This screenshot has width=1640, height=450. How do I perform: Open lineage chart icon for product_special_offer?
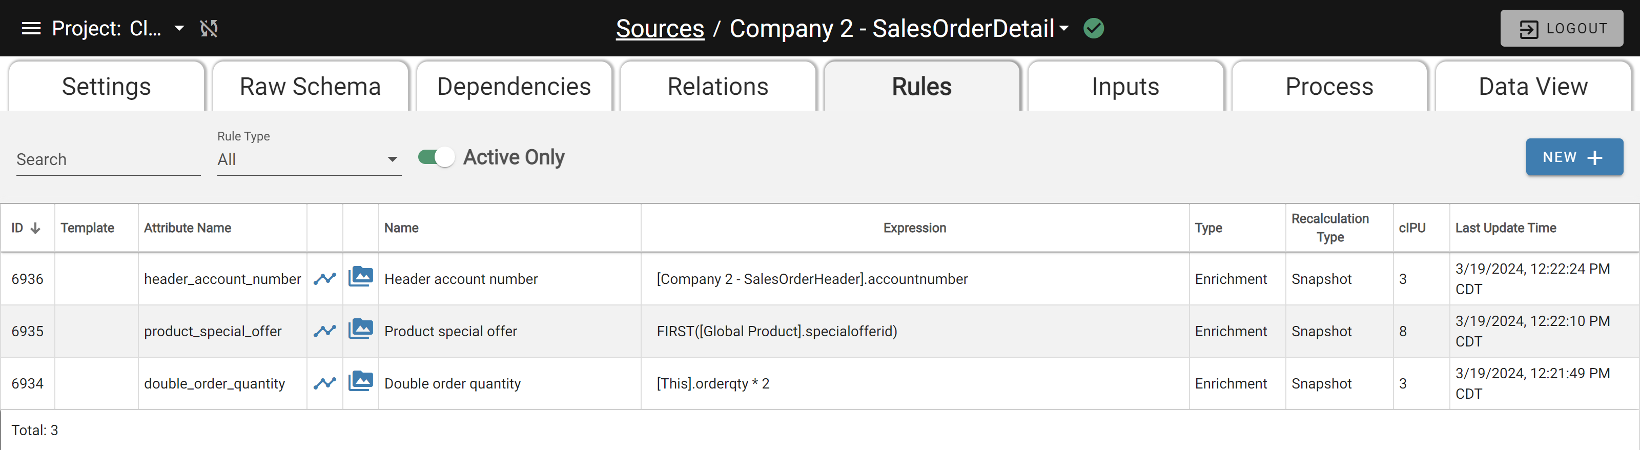coord(325,331)
